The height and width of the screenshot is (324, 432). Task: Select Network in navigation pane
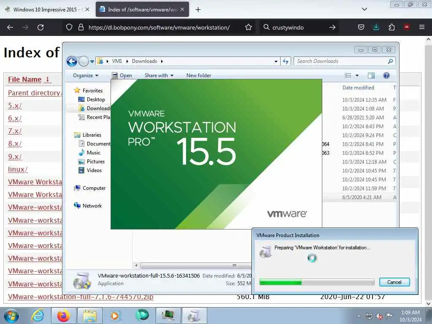(88, 205)
